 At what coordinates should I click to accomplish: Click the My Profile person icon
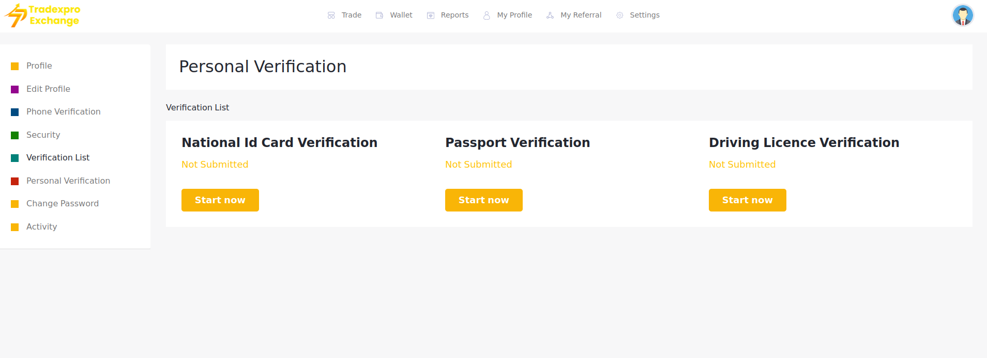click(x=487, y=15)
